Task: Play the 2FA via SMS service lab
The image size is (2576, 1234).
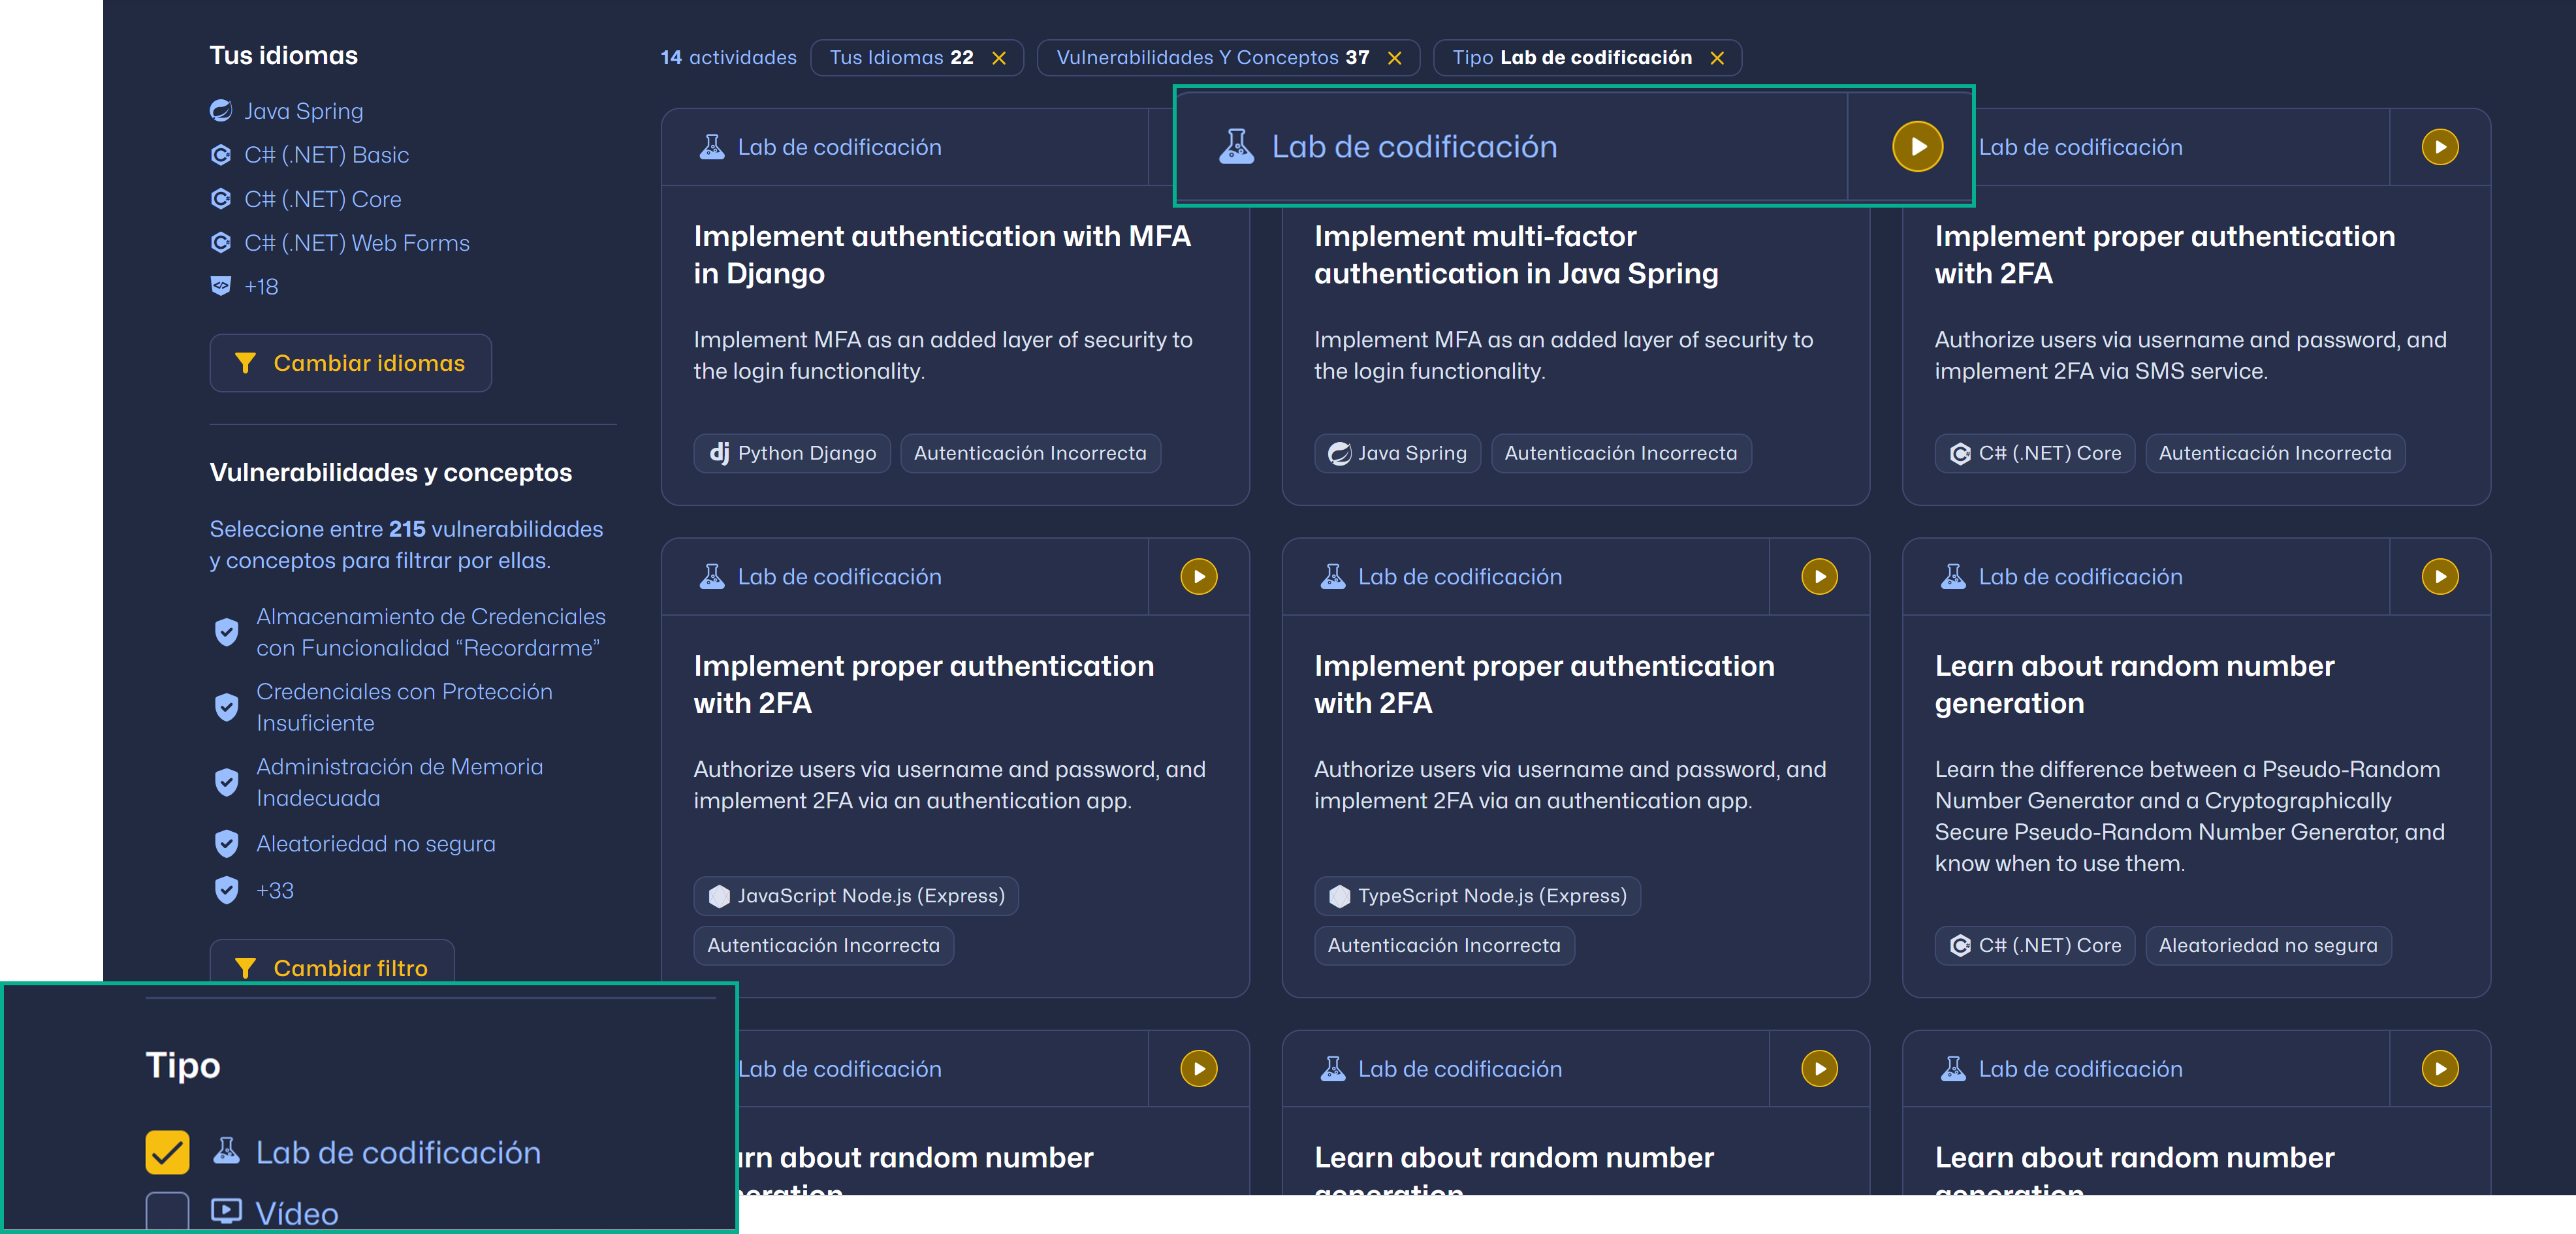Action: pyautogui.click(x=2440, y=147)
